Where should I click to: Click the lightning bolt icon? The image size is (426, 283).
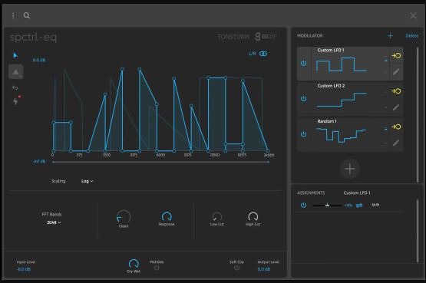[15, 101]
